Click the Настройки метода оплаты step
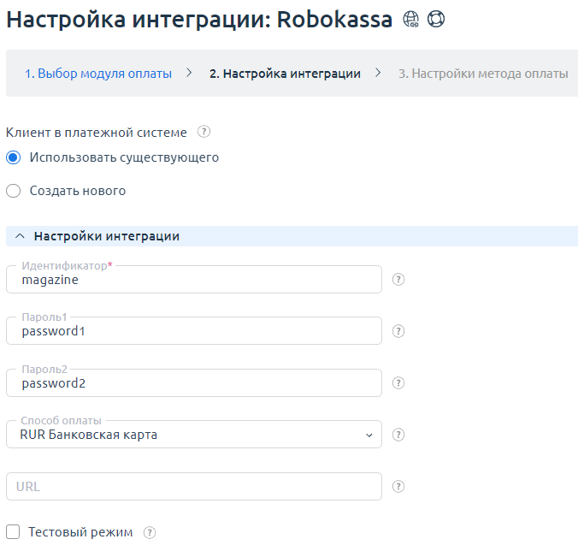Image resolution: width=578 pixels, height=545 pixels. click(x=482, y=74)
